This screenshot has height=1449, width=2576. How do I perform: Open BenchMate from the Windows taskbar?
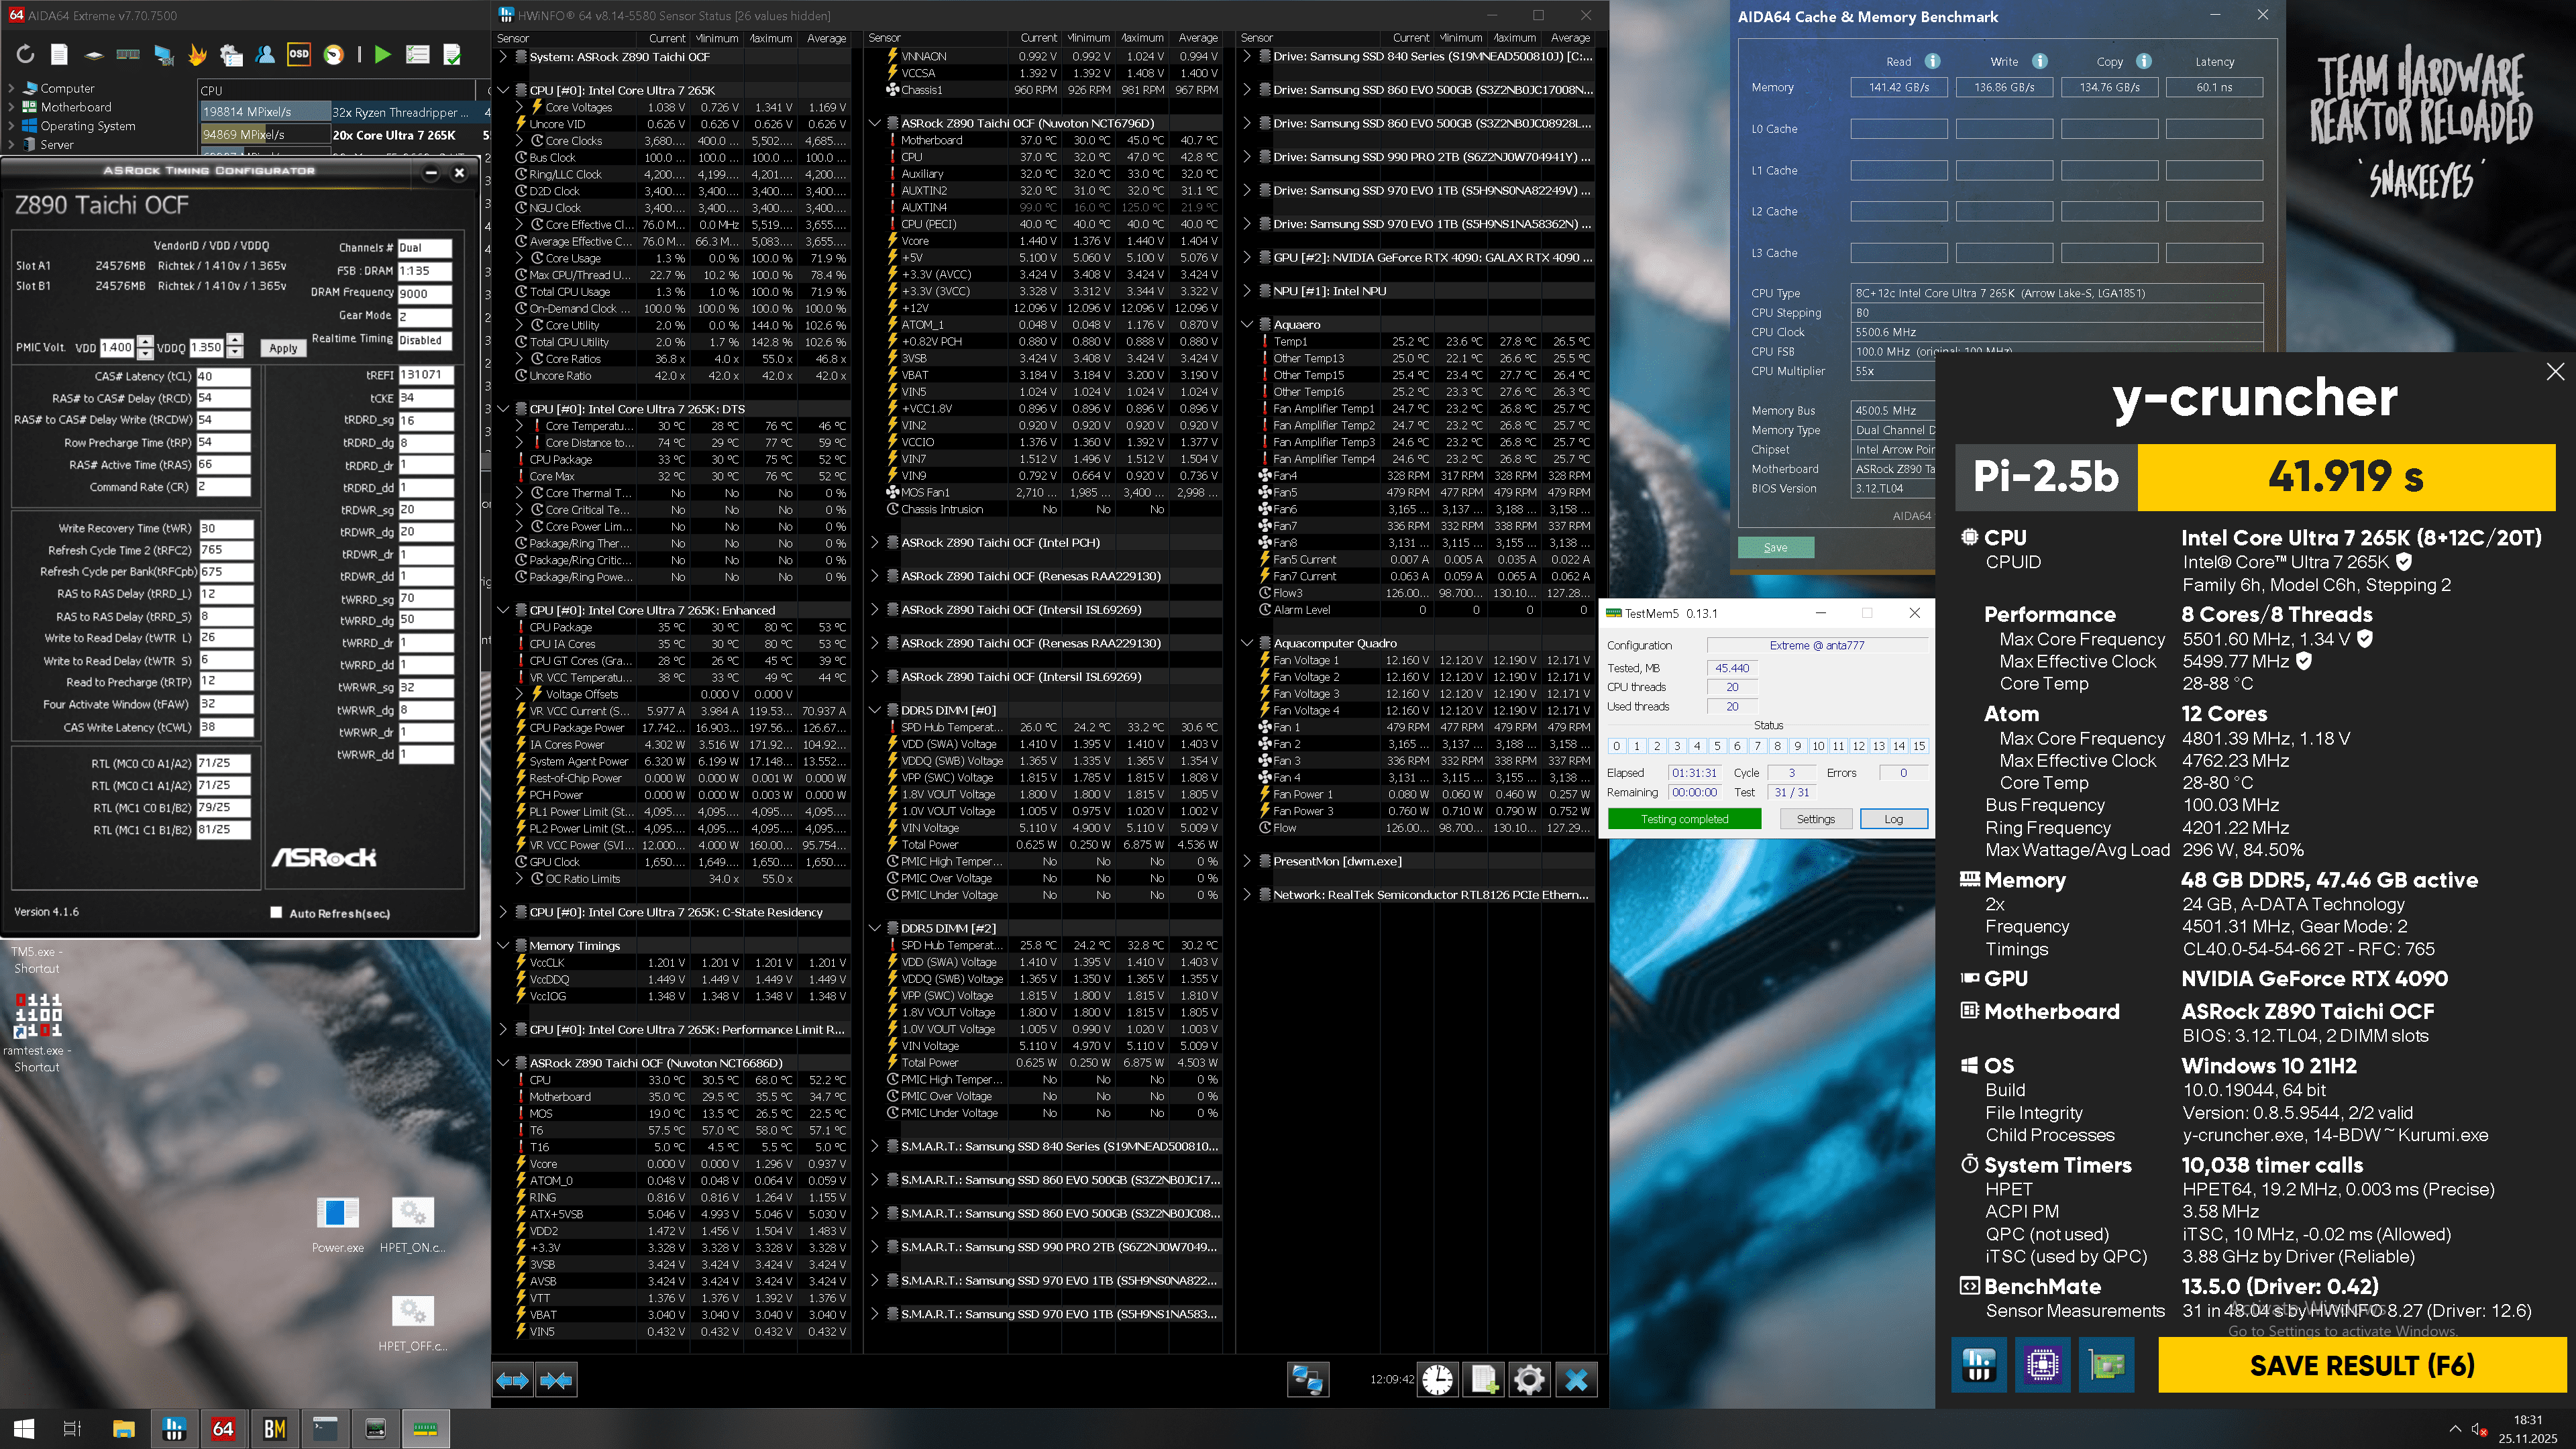[274, 1428]
